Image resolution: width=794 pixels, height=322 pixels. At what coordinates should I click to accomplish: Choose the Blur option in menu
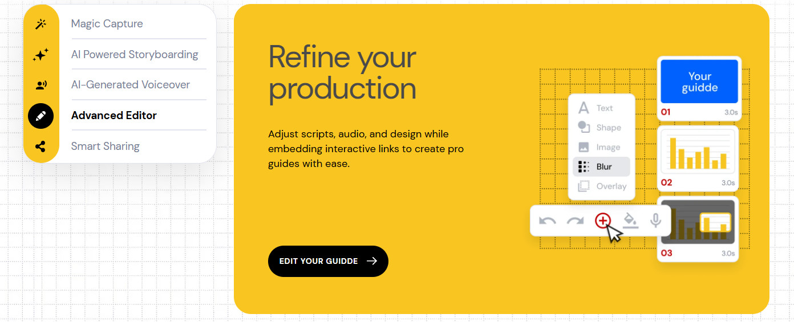601,166
